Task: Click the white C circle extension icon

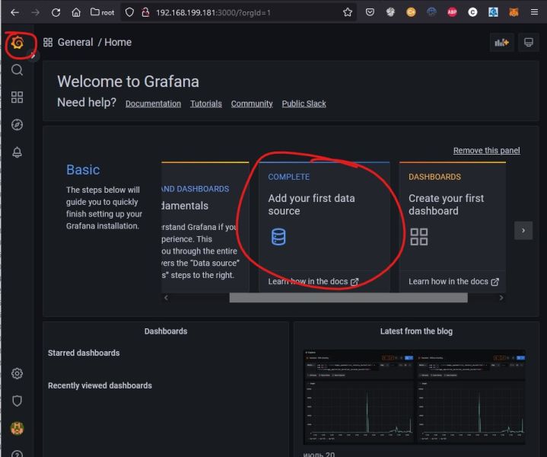Action: (x=472, y=13)
